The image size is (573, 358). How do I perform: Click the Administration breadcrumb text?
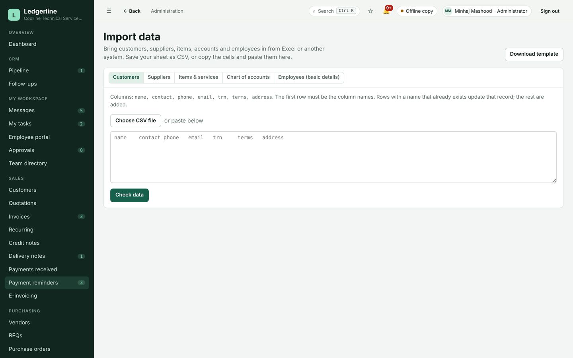coord(167,11)
